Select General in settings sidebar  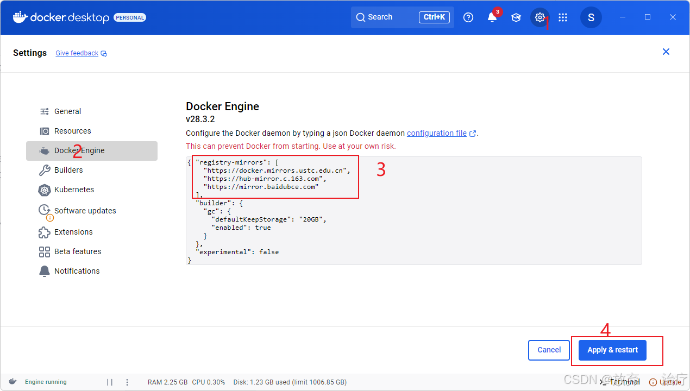[92, 111]
